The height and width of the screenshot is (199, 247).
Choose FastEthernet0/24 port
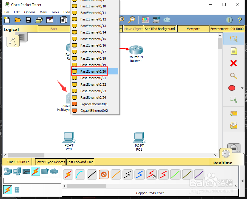coord(95,98)
